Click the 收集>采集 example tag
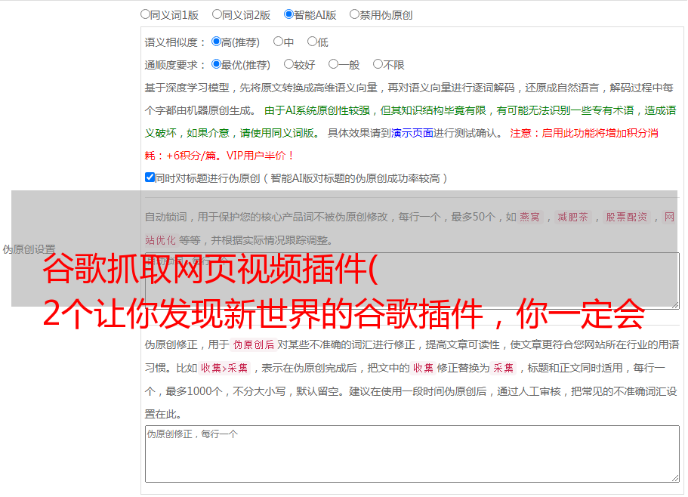688x497 pixels. click(x=224, y=368)
